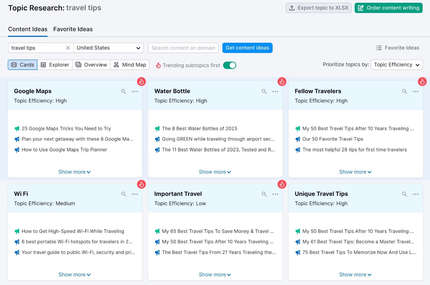Viewport: 430px width, 285px height.
Task: Open the Favorite Ideas list icon
Action: (379, 48)
